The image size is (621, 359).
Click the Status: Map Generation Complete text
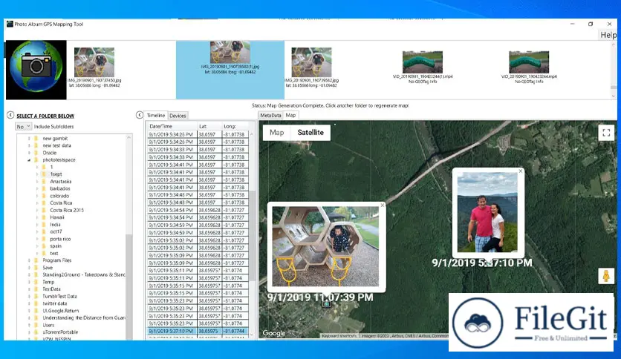[x=330, y=105]
